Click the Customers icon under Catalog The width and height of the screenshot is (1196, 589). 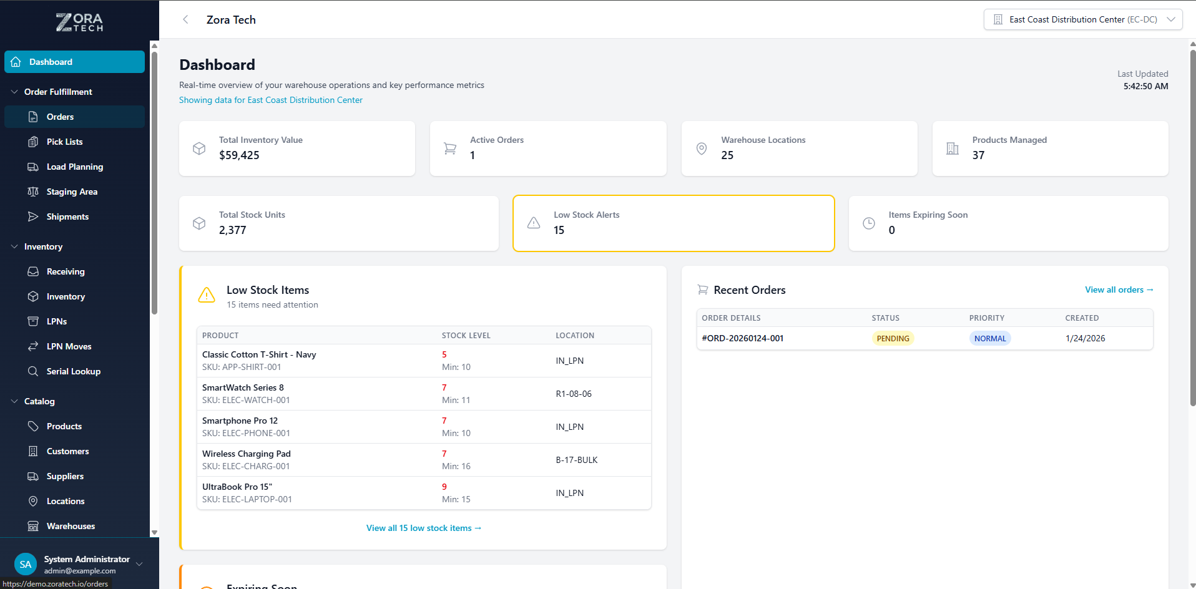coord(34,451)
